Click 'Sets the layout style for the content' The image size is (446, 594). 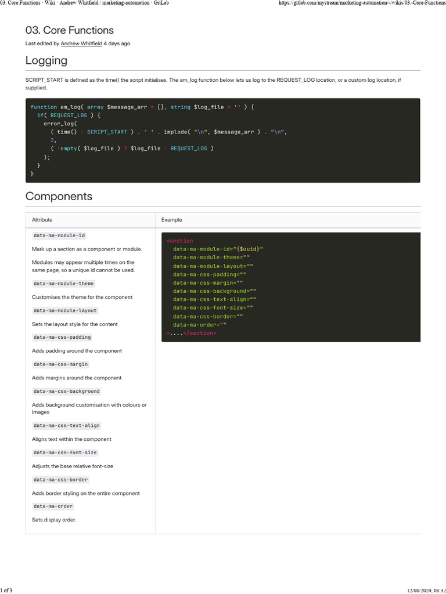pyautogui.click(x=75, y=324)
